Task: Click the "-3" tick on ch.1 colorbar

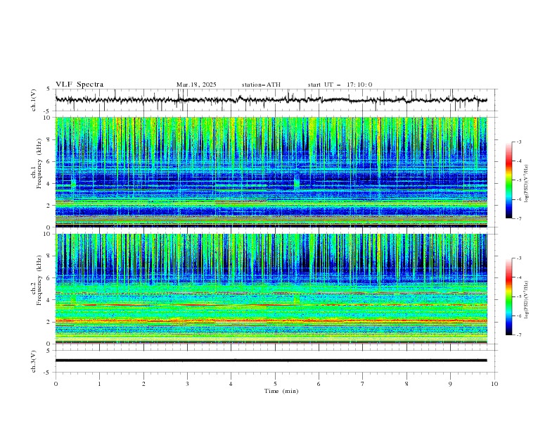Action: 518,142
